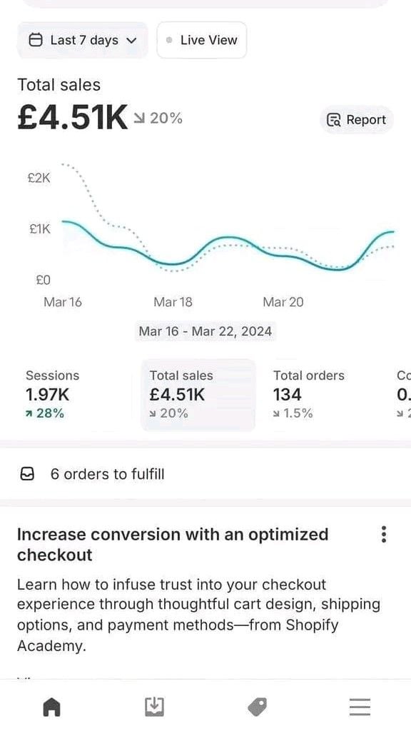
Task: Click the Mar 16 - Mar 22, 2024 date chip
Action: pos(205,331)
